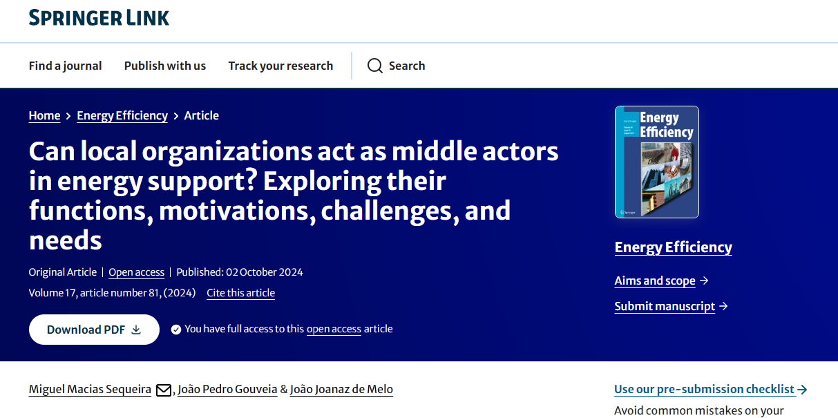Click the envelope icon next to Miguel Macias Sequeira
838x418 pixels.
[x=164, y=390]
